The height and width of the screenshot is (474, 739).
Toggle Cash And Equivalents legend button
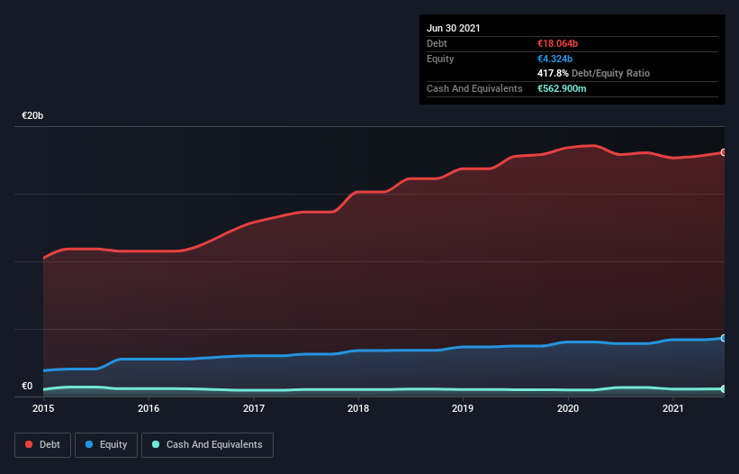click(x=207, y=445)
